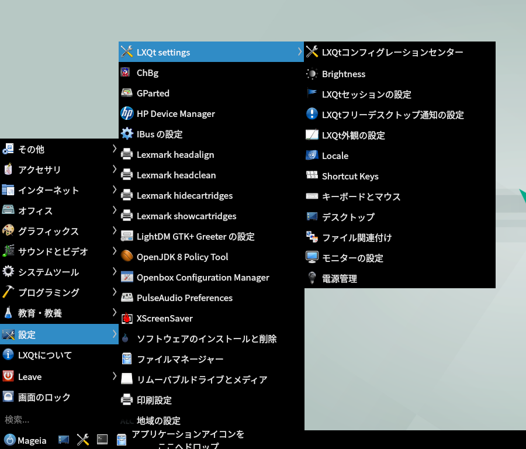This screenshot has height=449, width=526.
Task: Open the デスクトップ settings entry
Action: tap(400, 217)
